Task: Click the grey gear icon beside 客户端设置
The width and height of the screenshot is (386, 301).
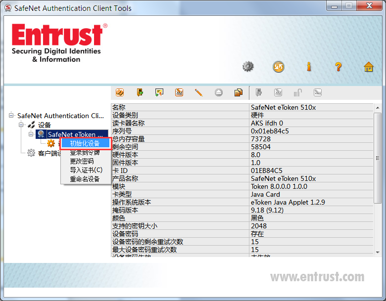Action: 31,153
